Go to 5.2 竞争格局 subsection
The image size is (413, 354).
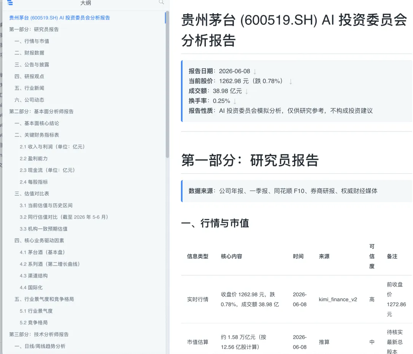click(34, 323)
